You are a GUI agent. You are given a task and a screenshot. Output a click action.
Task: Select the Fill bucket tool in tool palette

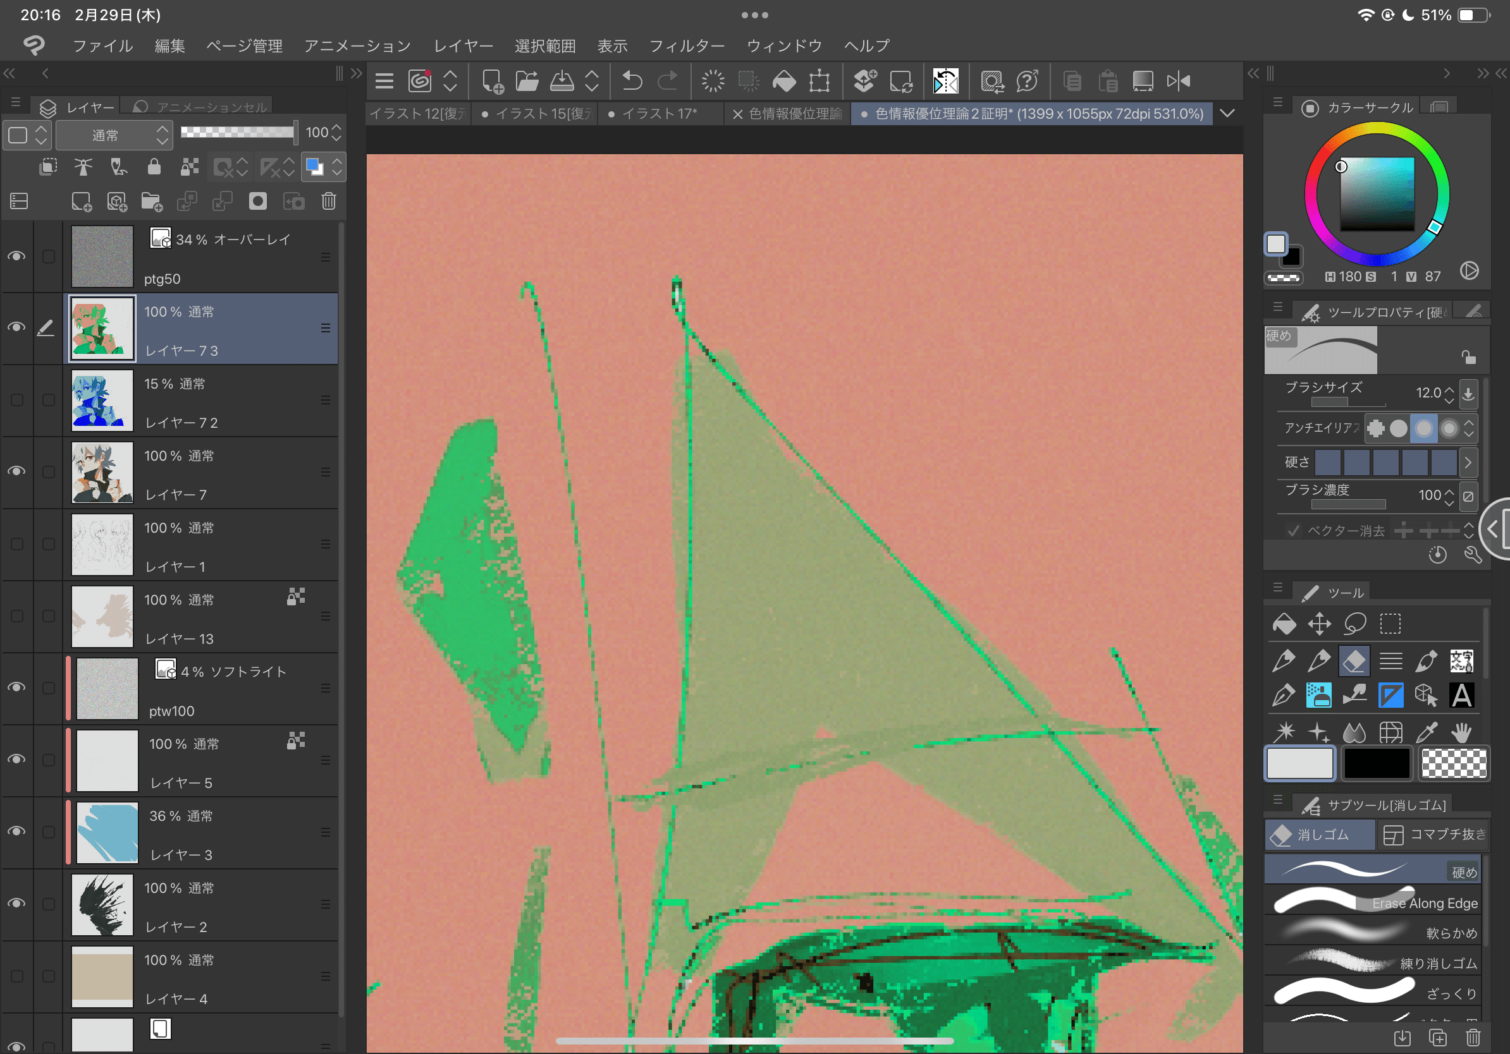1284,624
